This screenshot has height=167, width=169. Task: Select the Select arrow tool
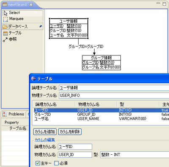(22, 13)
